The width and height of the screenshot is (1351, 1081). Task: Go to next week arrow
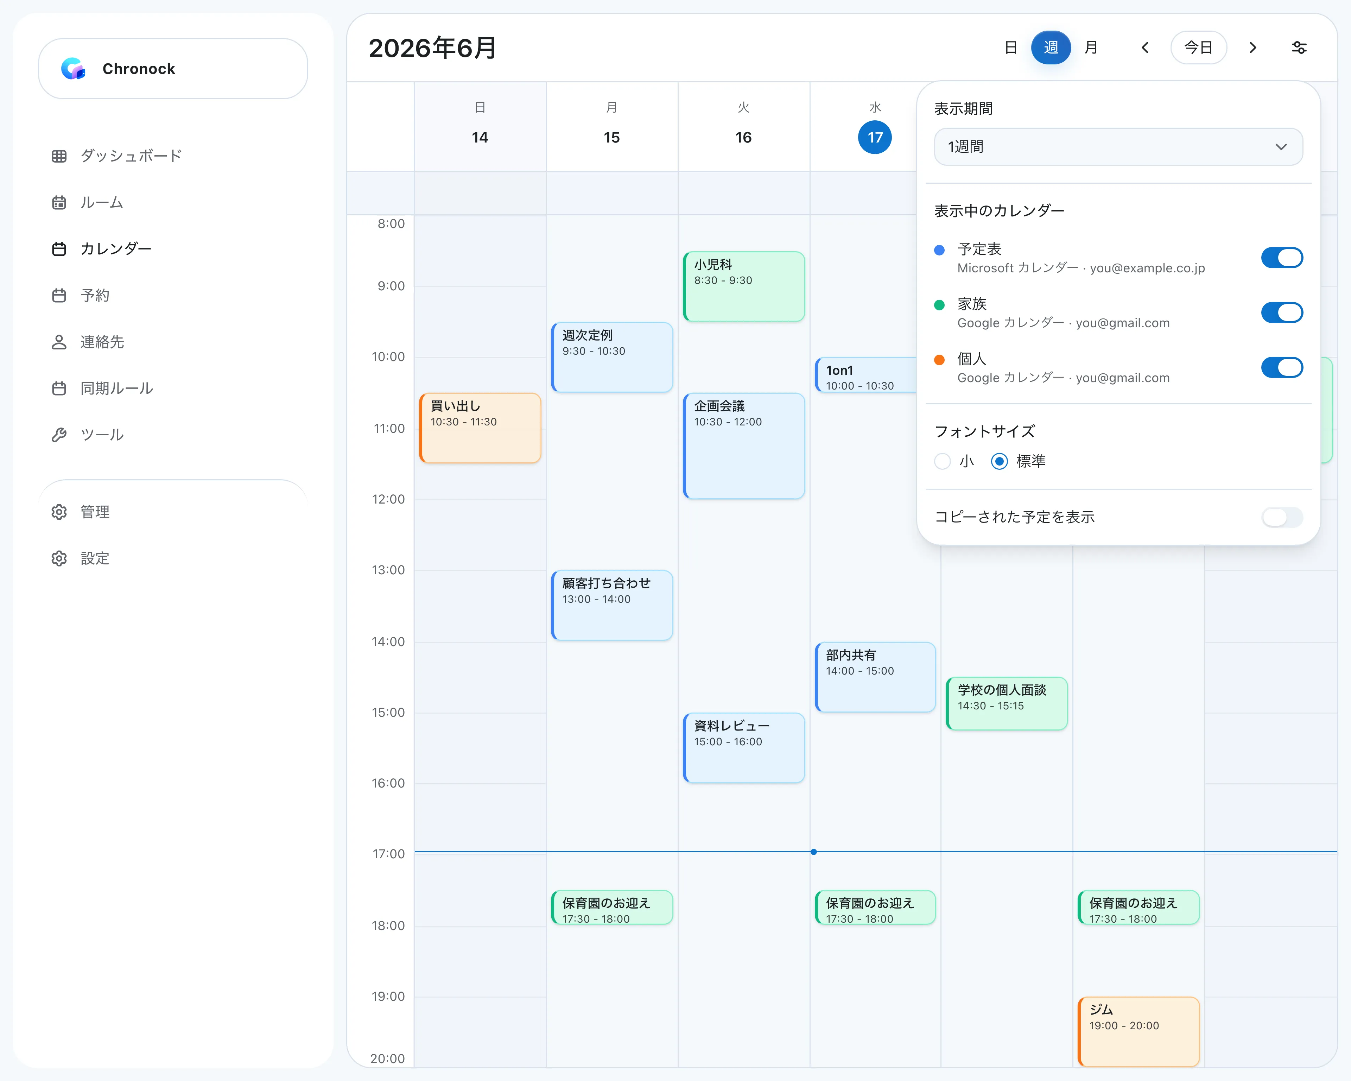coord(1252,48)
